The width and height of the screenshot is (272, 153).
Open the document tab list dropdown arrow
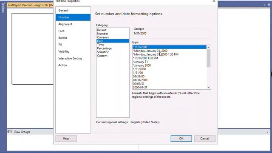pyautogui.click(x=264, y=5)
